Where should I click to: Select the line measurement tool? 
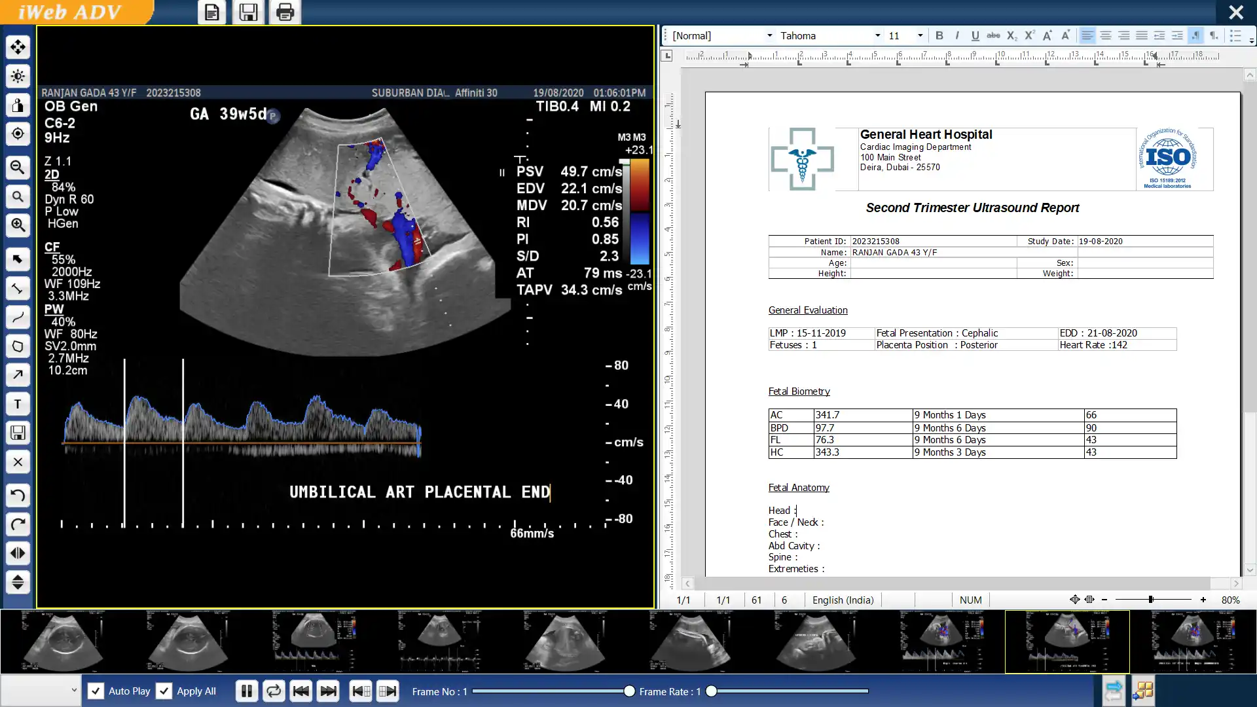click(18, 288)
